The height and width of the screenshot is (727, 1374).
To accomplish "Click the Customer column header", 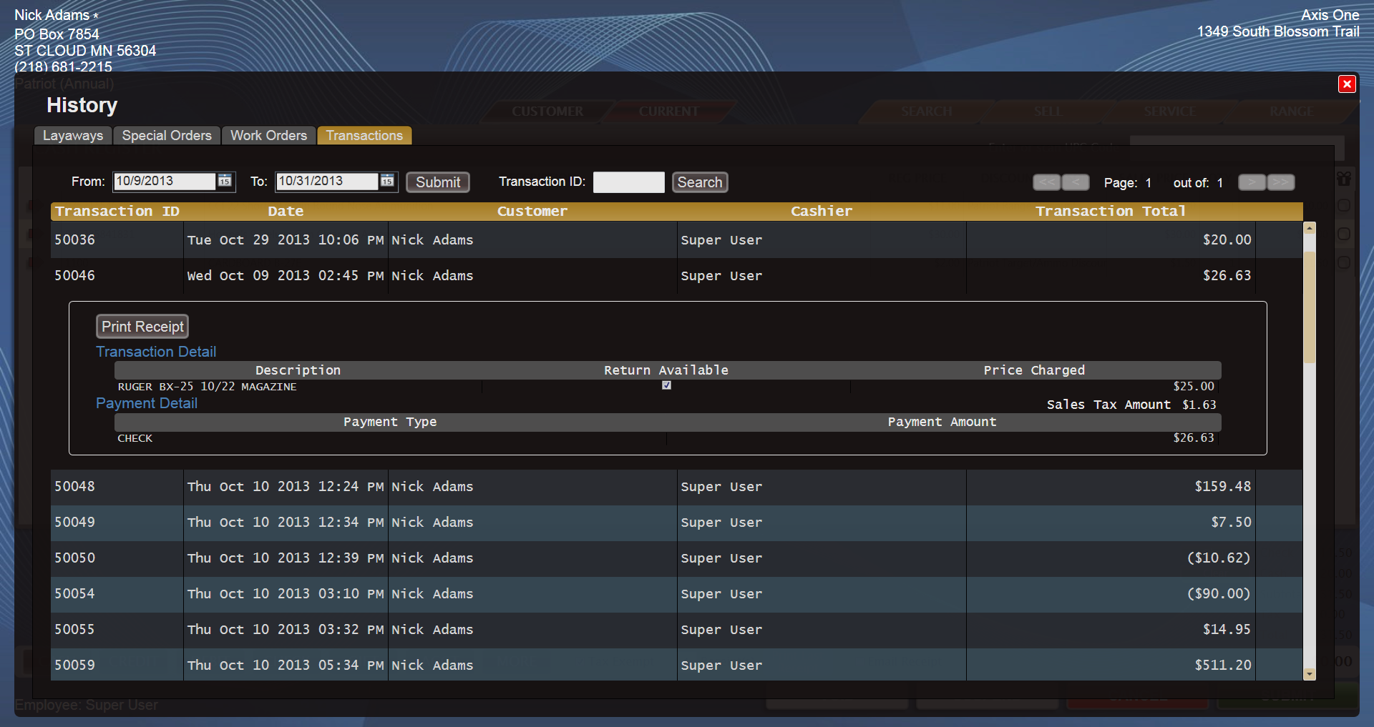I will 532,212.
